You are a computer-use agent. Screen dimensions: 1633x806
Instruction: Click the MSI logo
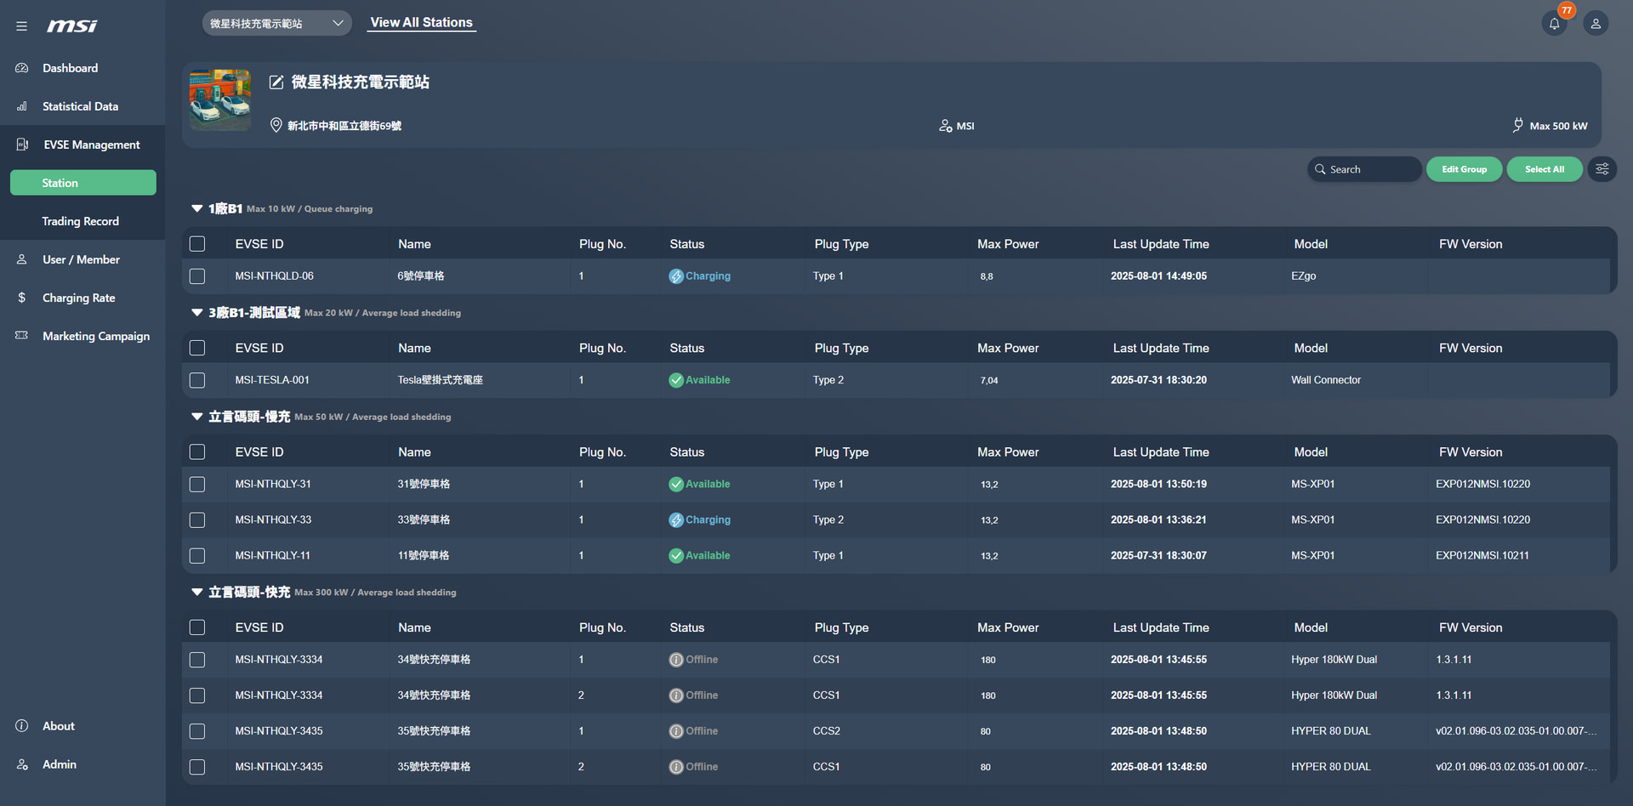click(72, 26)
